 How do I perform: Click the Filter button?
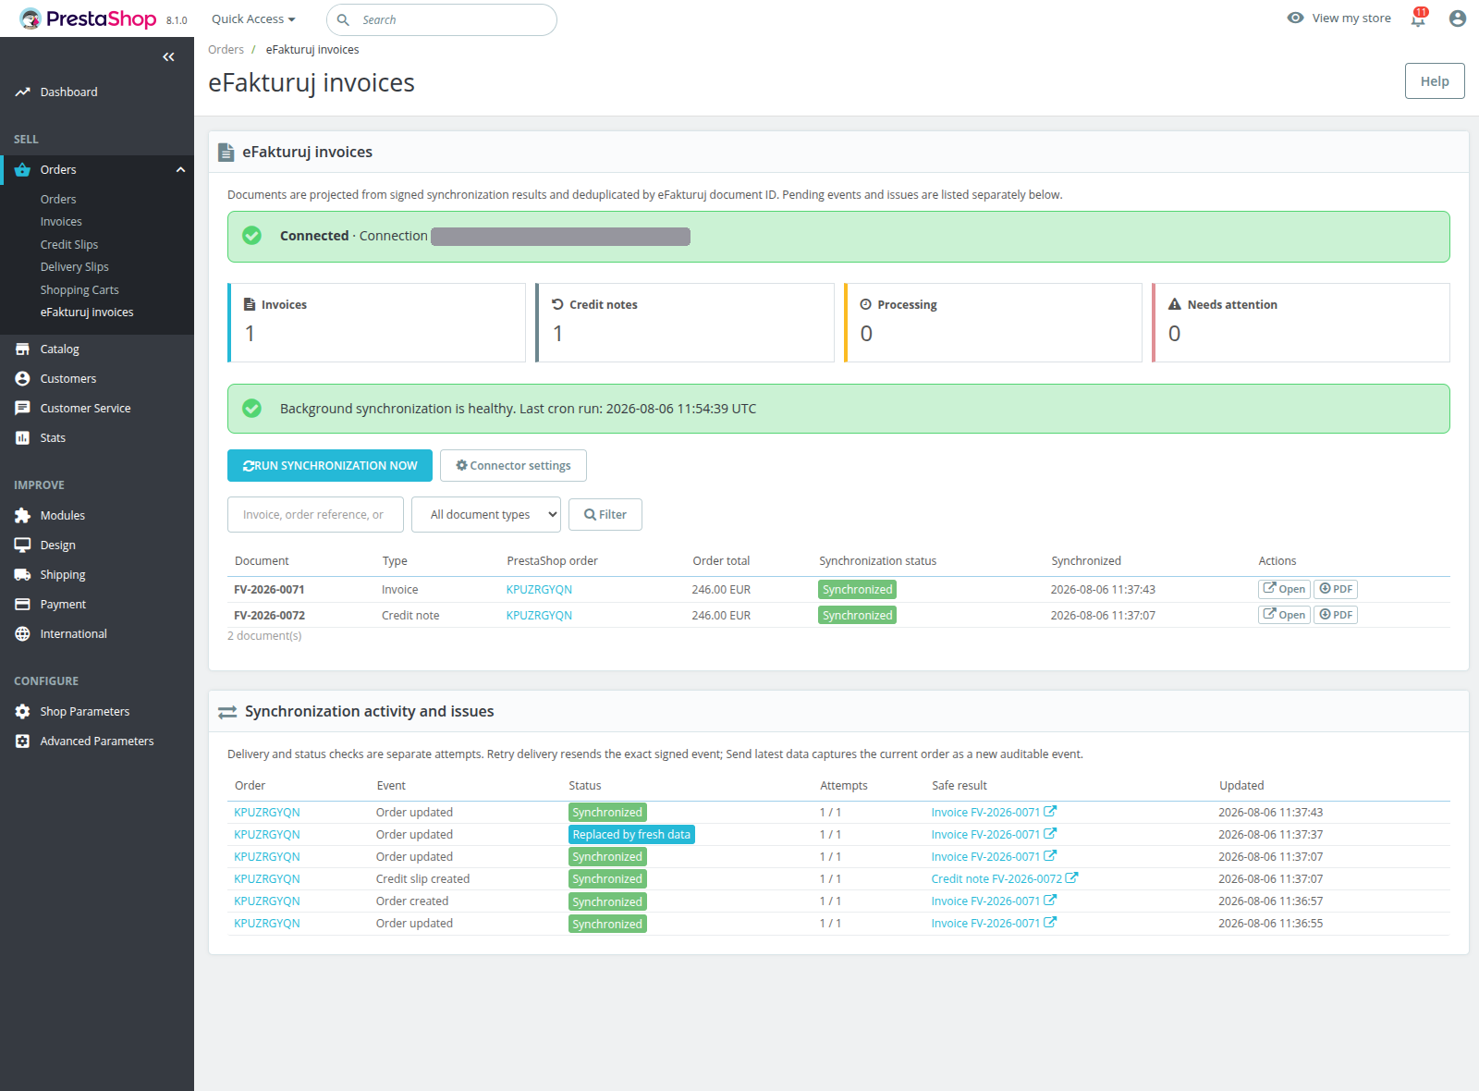pos(605,515)
